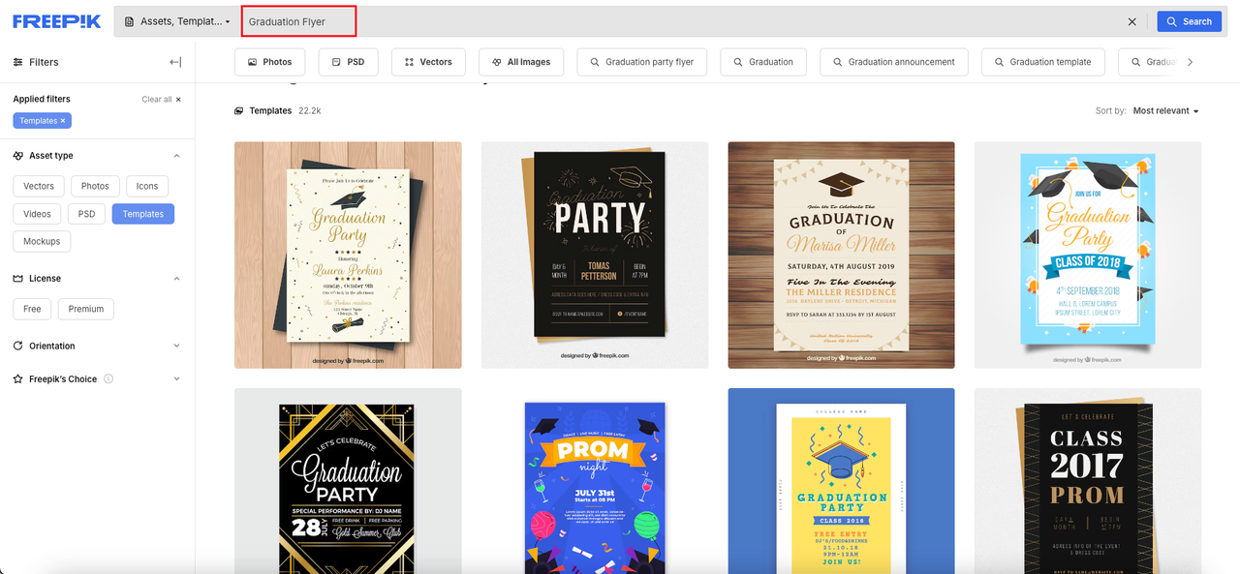Remove the Templates applied filter chip
Screen dimensions: 1240x574
pos(63,121)
